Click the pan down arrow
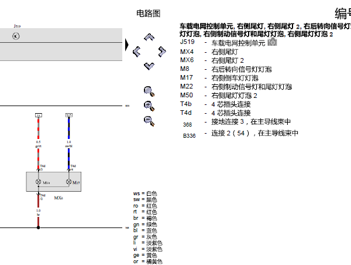 (x=149, y=66)
